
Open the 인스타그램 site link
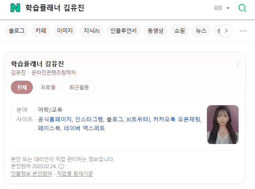pyautogui.click(x=89, y=119)
